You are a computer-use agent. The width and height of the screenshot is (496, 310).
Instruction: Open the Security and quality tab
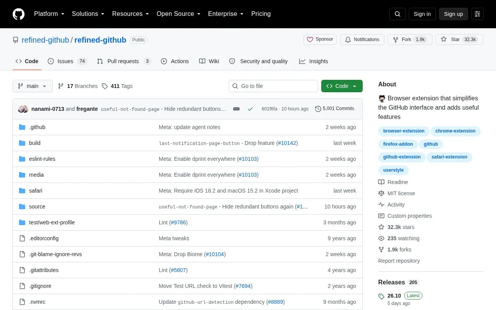coord(258,61)
